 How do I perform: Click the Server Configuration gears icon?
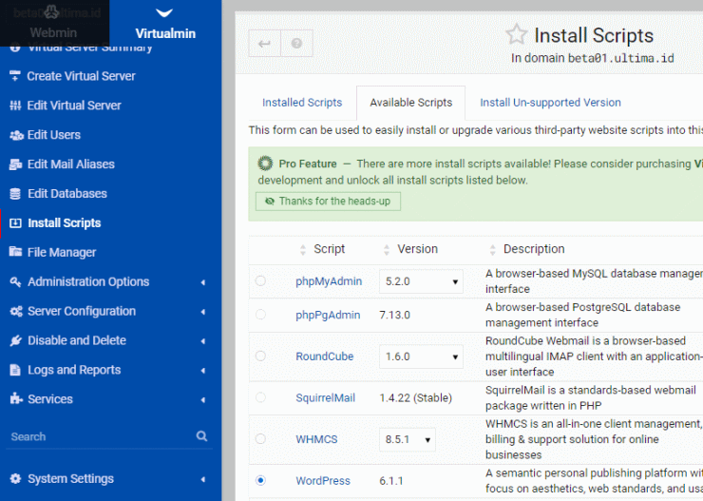(16, 311)
